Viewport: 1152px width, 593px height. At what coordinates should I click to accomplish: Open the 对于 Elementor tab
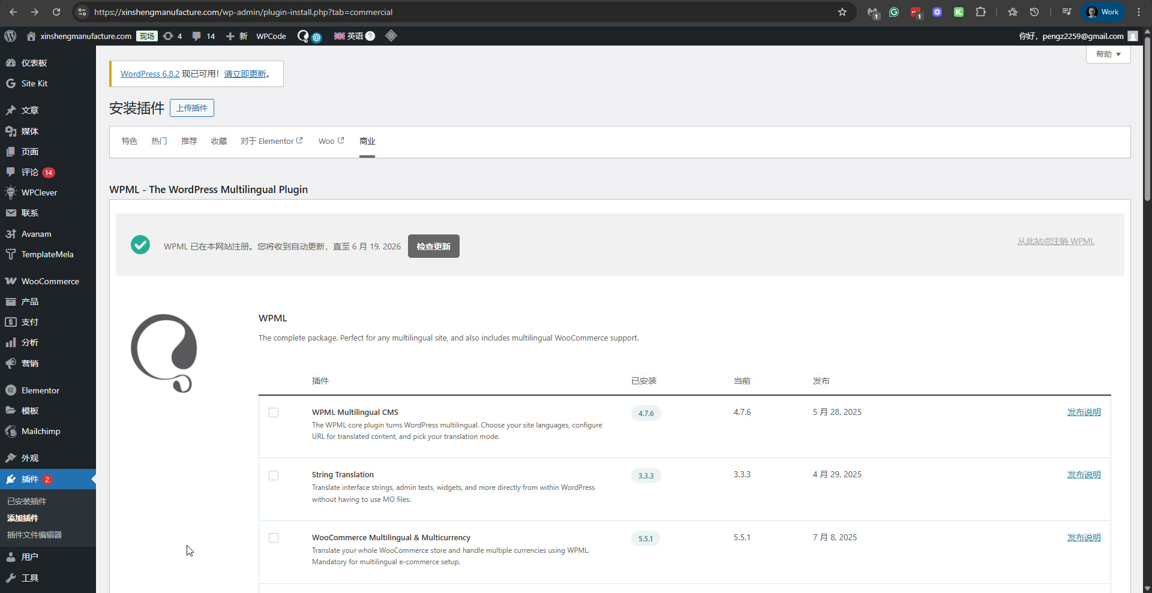[271, 141]
